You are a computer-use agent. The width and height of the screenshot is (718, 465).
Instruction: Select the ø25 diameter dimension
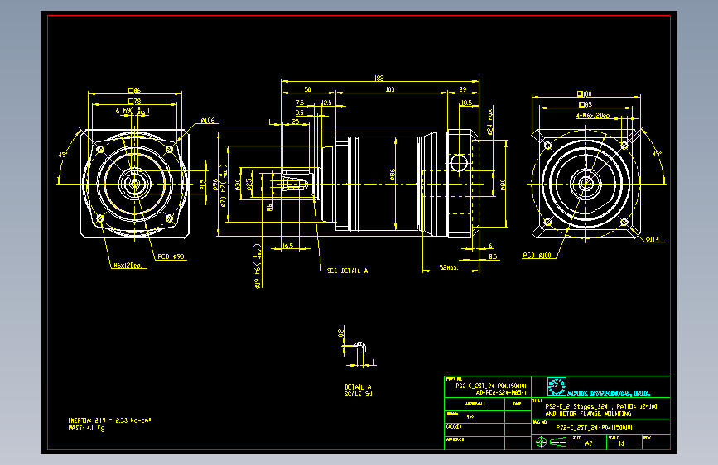coord(249,185)
